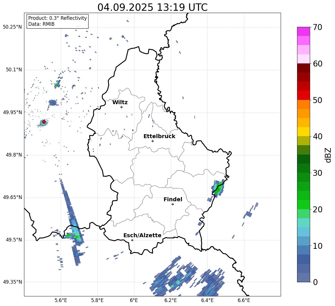The height and width of the screenshot is (306, 335).
Task: Click the yellow colorbar swatch above 40
Action: (303, 132)
